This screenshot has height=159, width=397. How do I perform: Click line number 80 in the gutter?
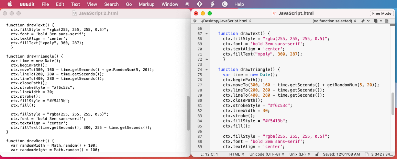[x=199, y=100]
